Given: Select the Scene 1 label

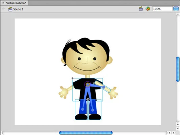Looking at the screenshot, I should 18,9.
